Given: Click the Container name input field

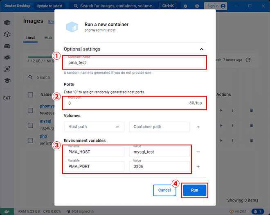Looking at the screenshot, I should 135,63.
